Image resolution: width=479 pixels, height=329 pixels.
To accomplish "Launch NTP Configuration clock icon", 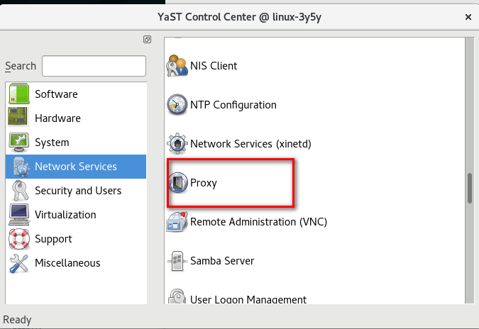I will coord(177,105).
